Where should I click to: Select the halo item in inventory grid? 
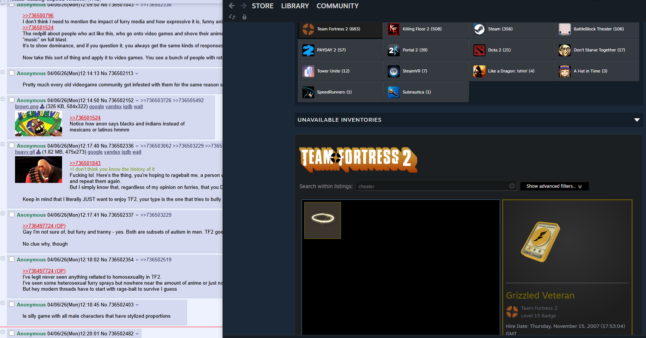323,220
